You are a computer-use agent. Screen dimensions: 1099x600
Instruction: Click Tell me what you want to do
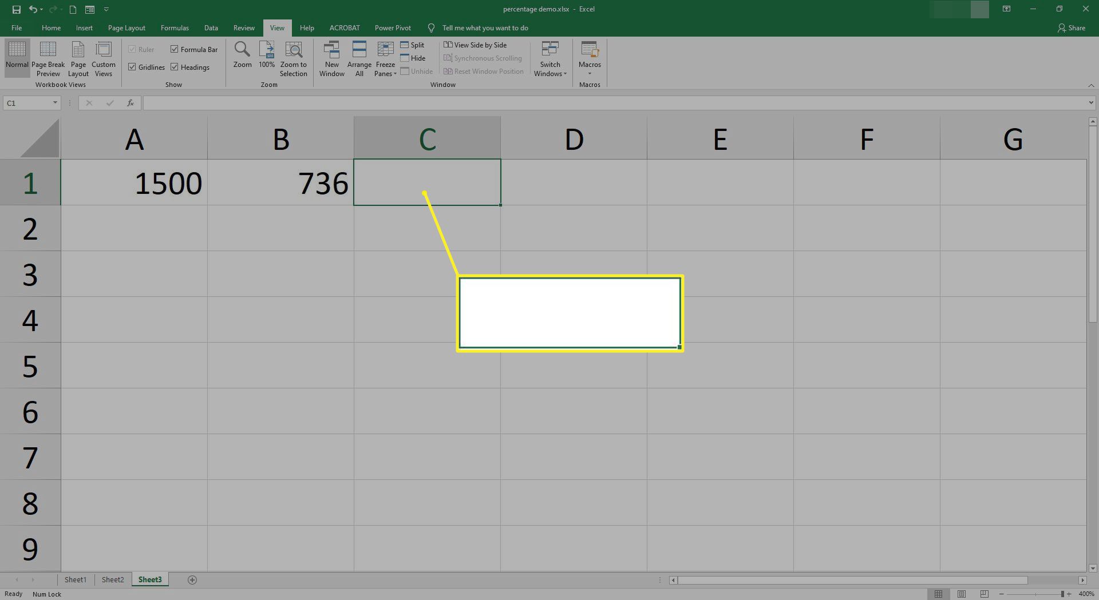point(485,27)
